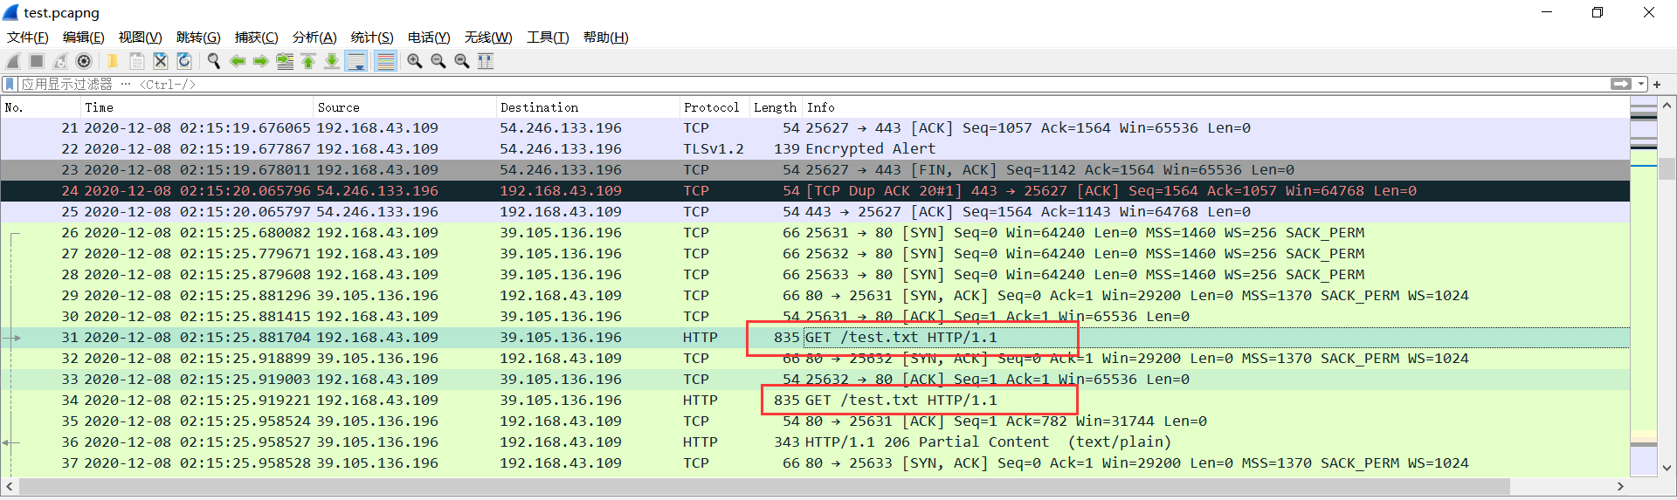
Task: Open the 分析(A) menu
Action: [314, 38]
